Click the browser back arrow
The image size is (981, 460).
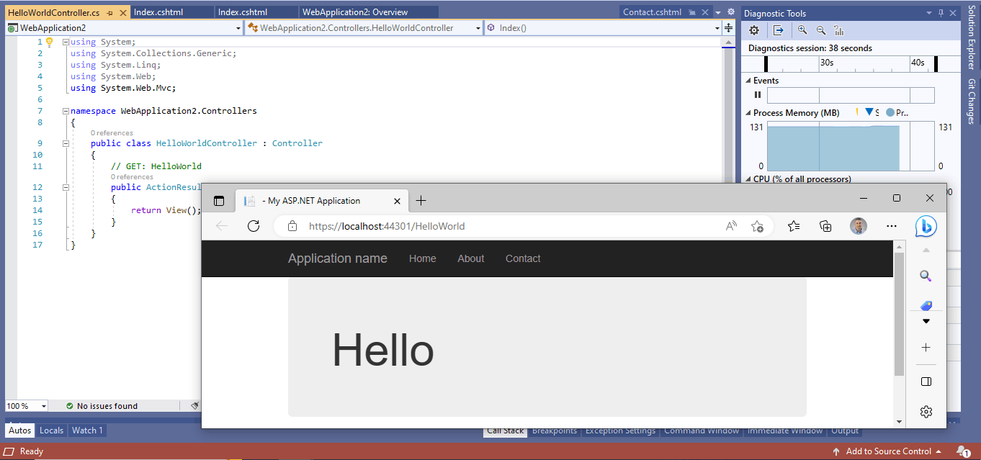coord(222,226)
